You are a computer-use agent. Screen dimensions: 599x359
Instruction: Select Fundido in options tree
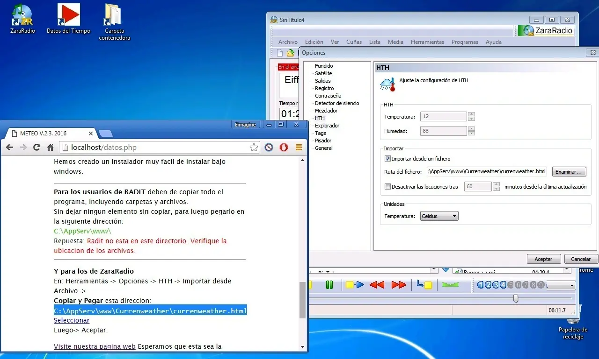coord(324,66)
